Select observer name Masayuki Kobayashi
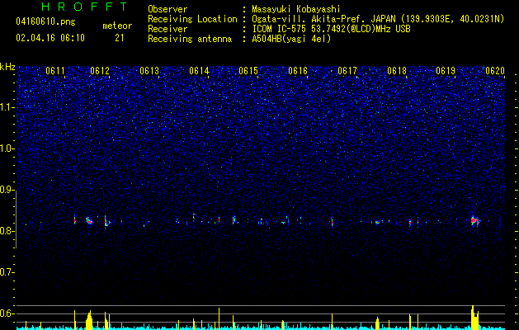519x330 pixels. coord(296,9)
